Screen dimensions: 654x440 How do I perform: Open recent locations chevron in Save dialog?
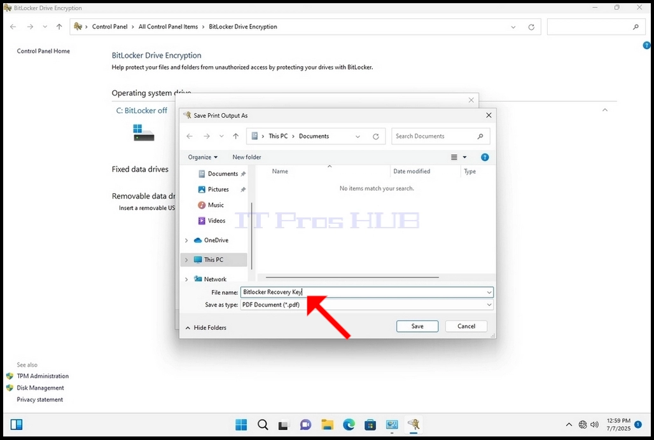[x=221, y=136]
